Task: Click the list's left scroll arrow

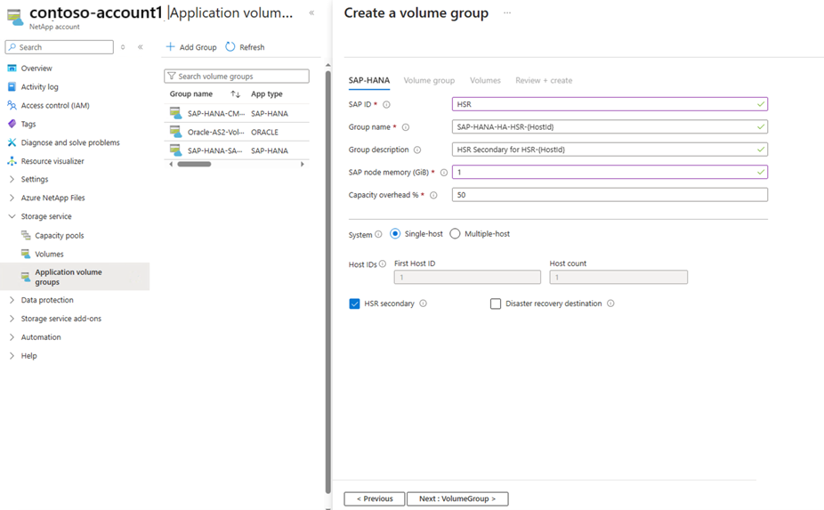Action: tap(171, 164)
